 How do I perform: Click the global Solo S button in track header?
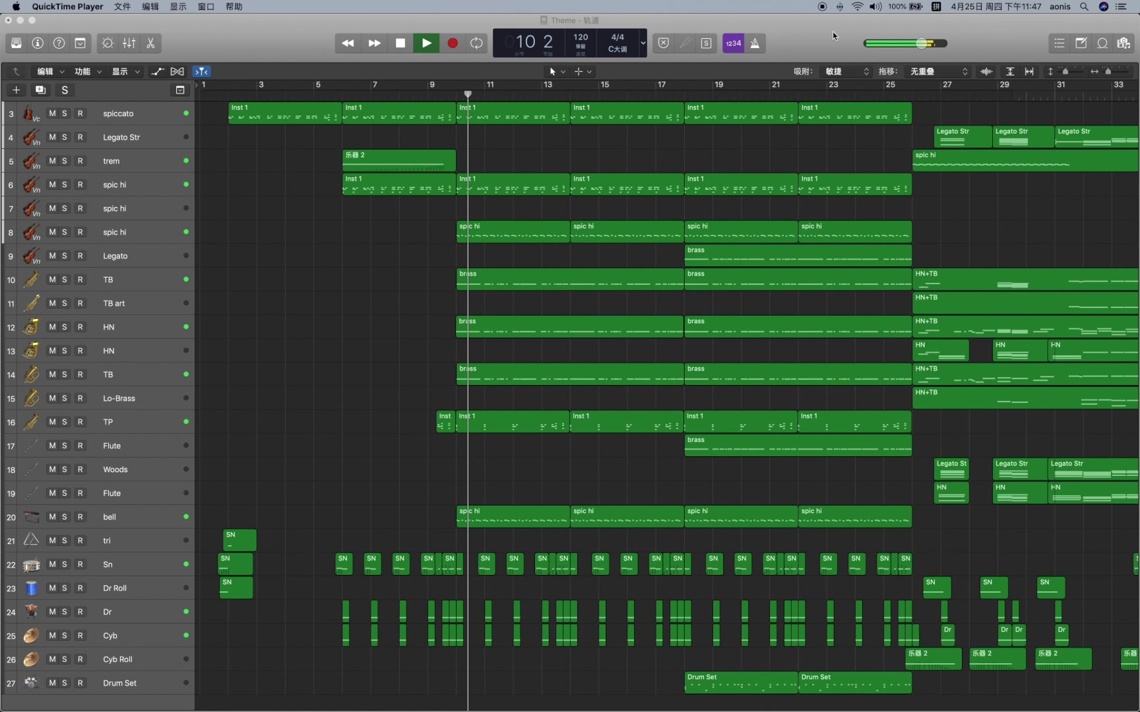coord(65,90)
